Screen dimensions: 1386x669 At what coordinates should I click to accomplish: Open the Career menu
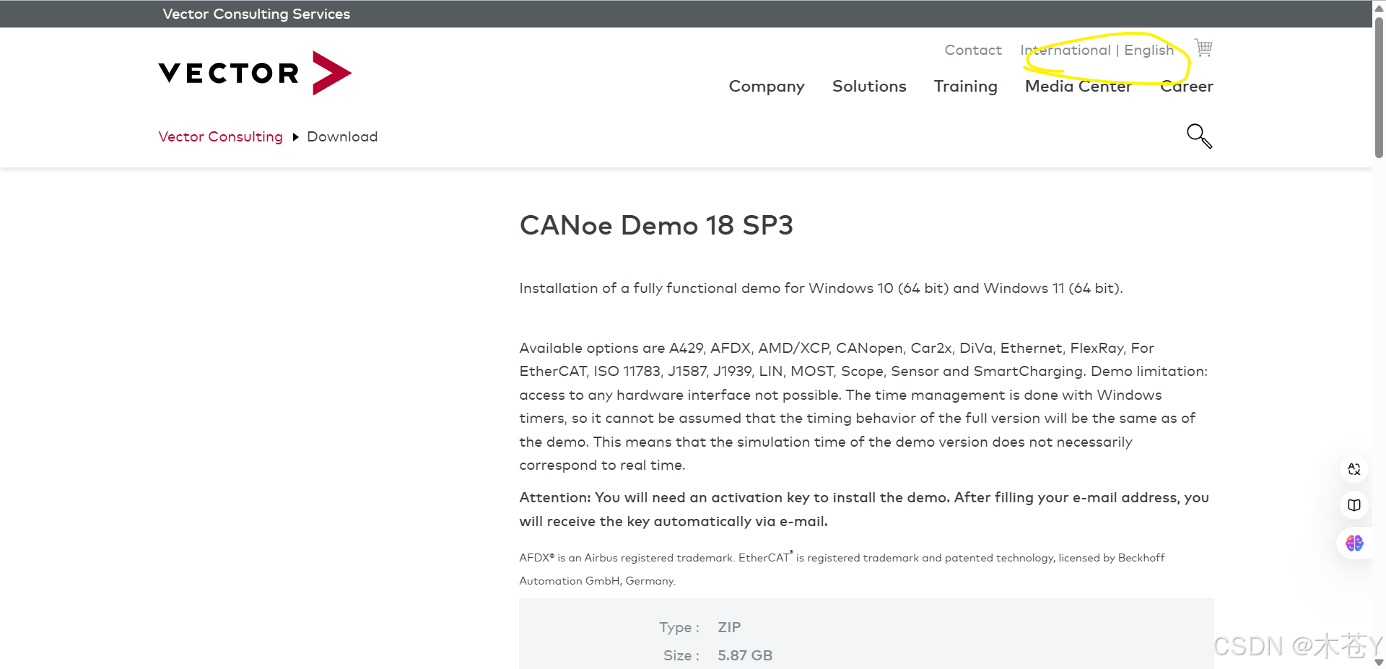1187,87
